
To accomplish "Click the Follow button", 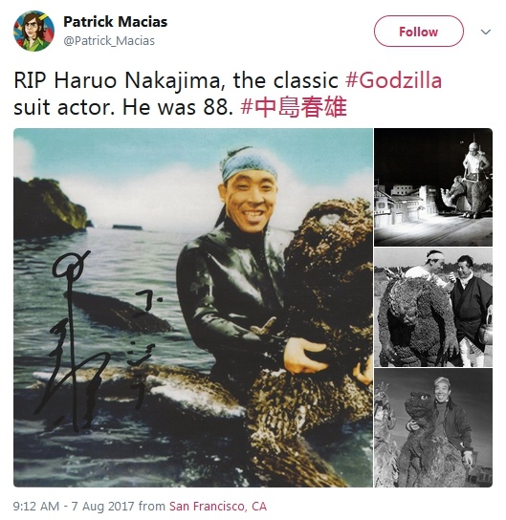I will [x=418, y=32].
